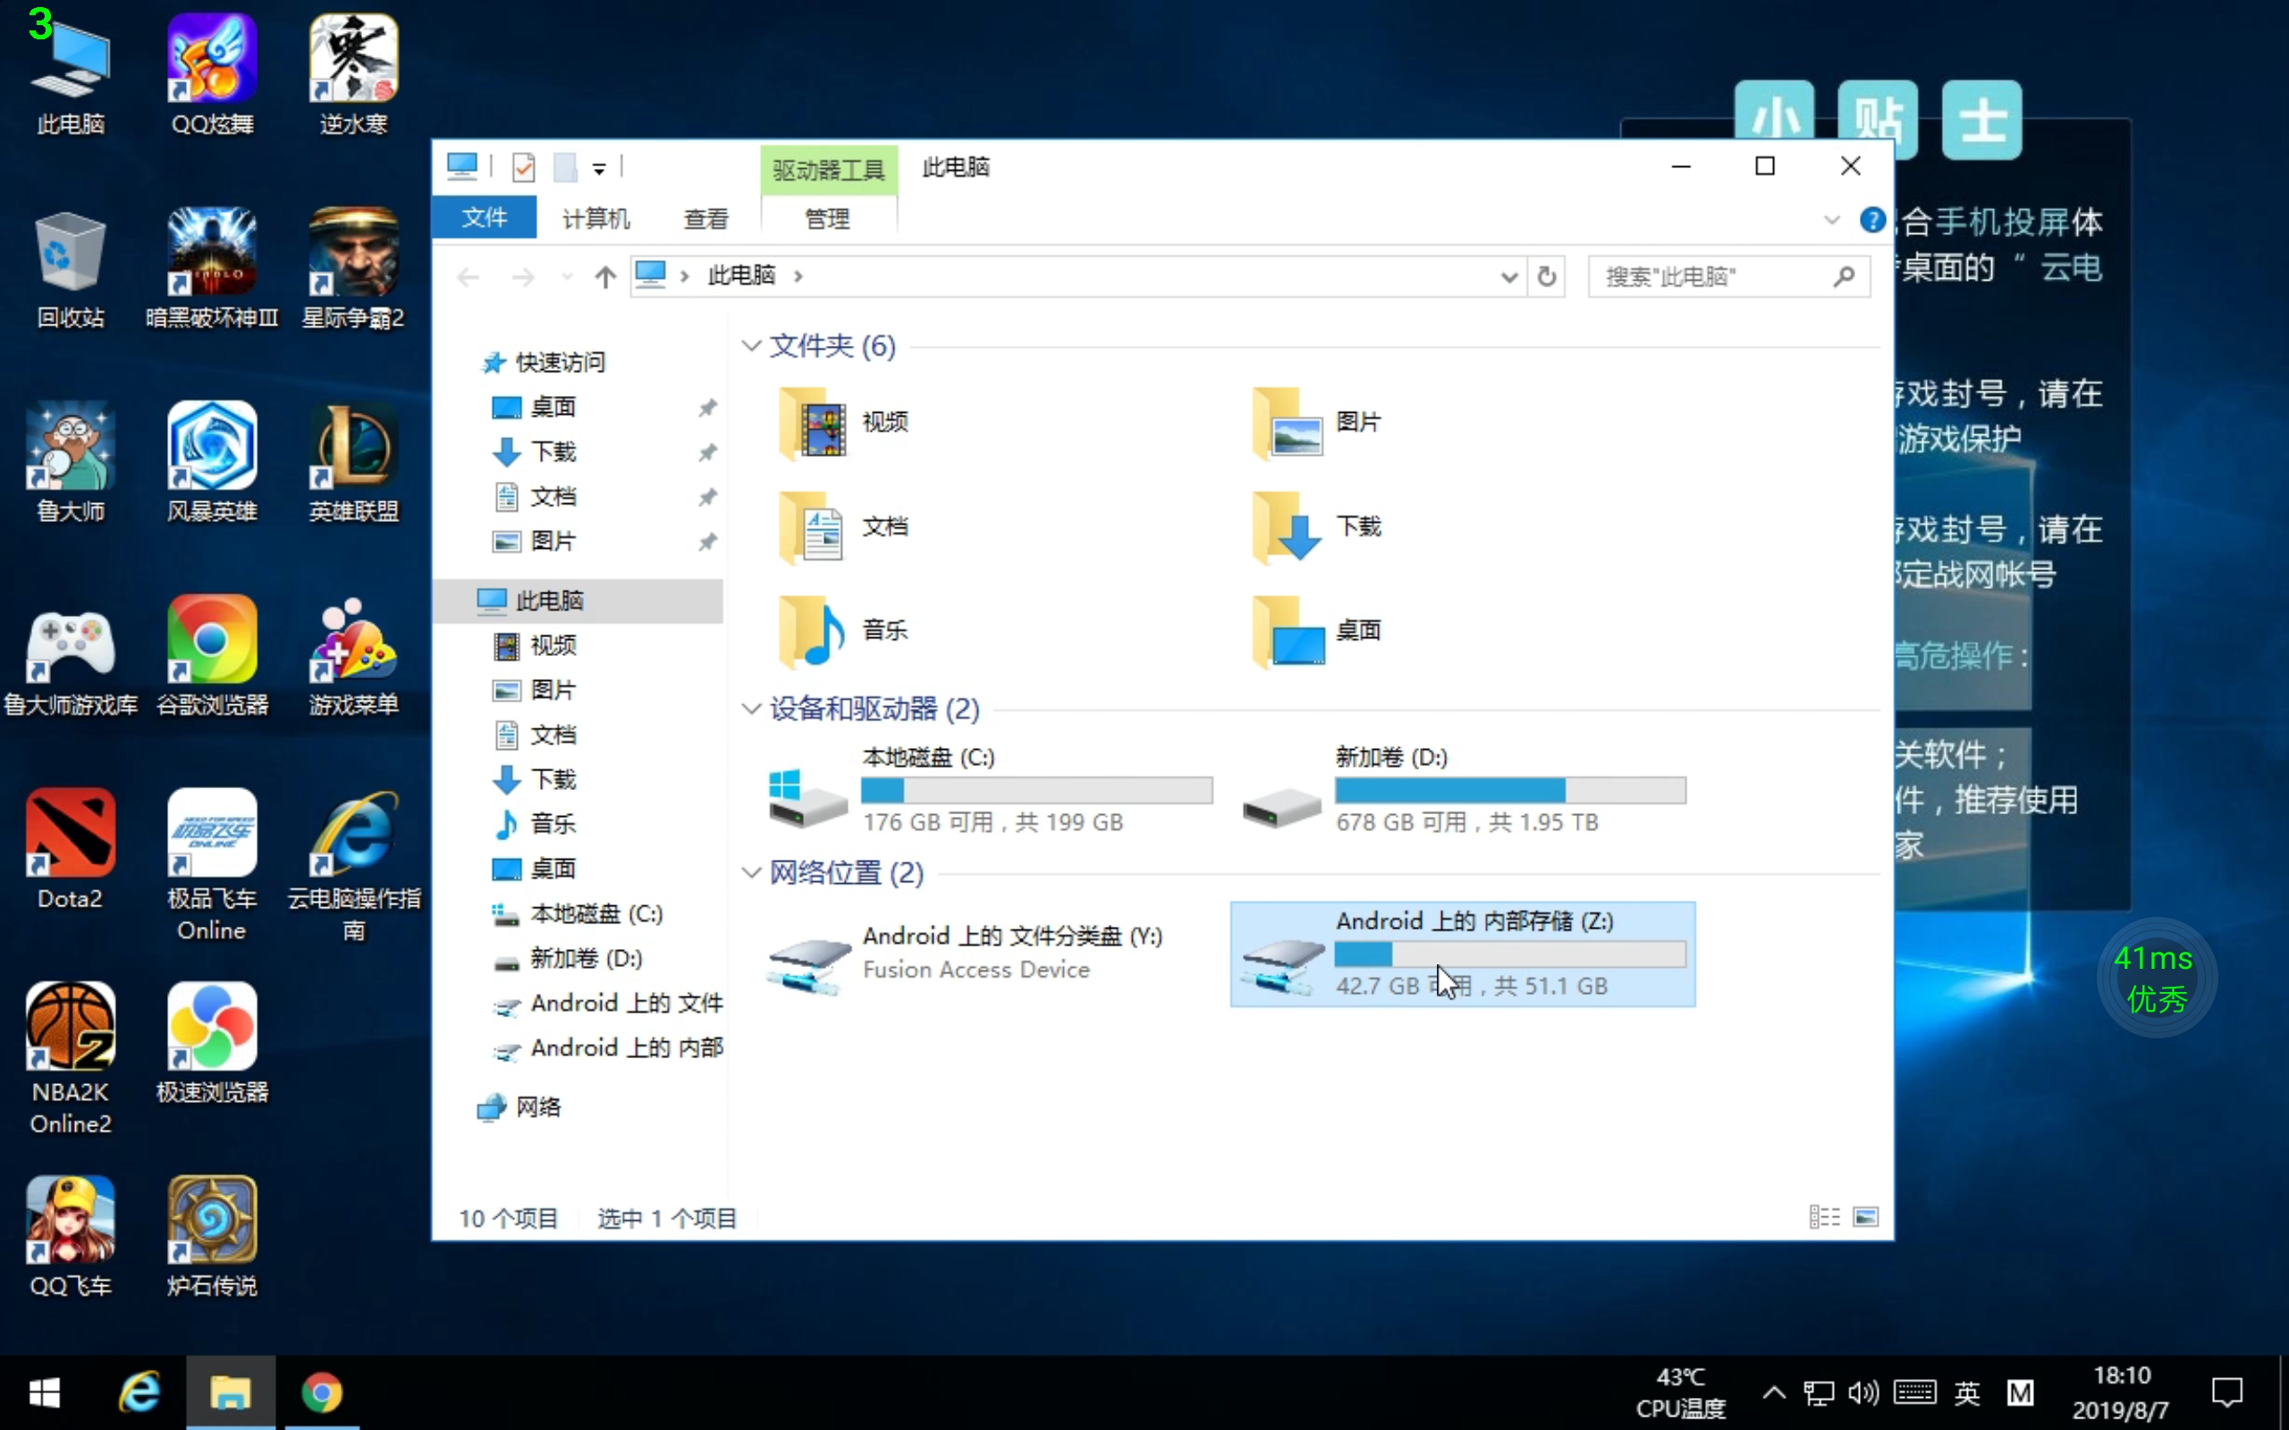Click 英 language indicator to switch input method
Viewport: 2289px width, 1430px height.
(1967, 1392)
